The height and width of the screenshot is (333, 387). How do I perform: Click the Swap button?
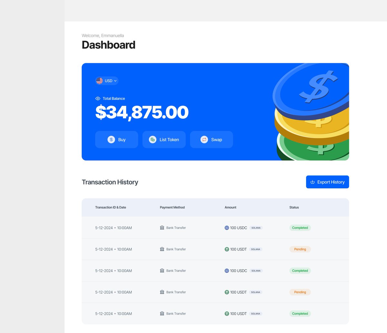coord(211,139)
